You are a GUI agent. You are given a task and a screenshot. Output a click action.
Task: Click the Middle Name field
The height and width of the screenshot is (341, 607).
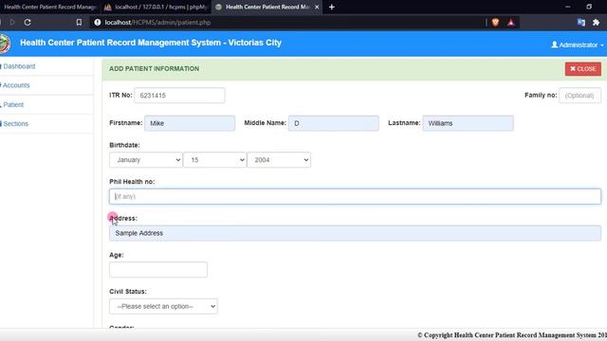click(x=334, y=123)
